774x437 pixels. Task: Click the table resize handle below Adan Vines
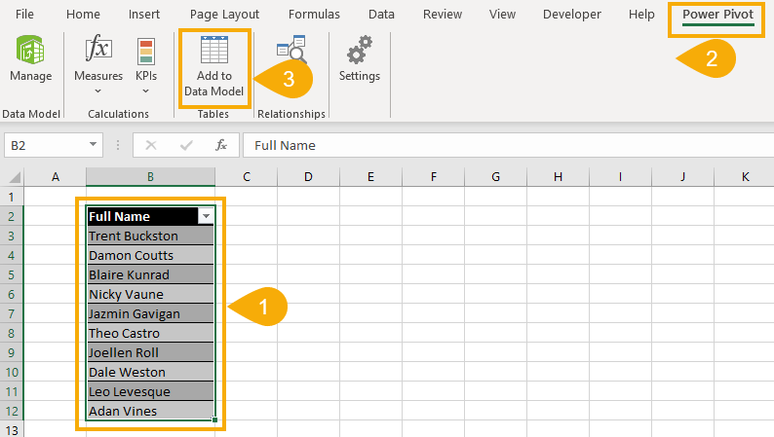click(214, 419)
